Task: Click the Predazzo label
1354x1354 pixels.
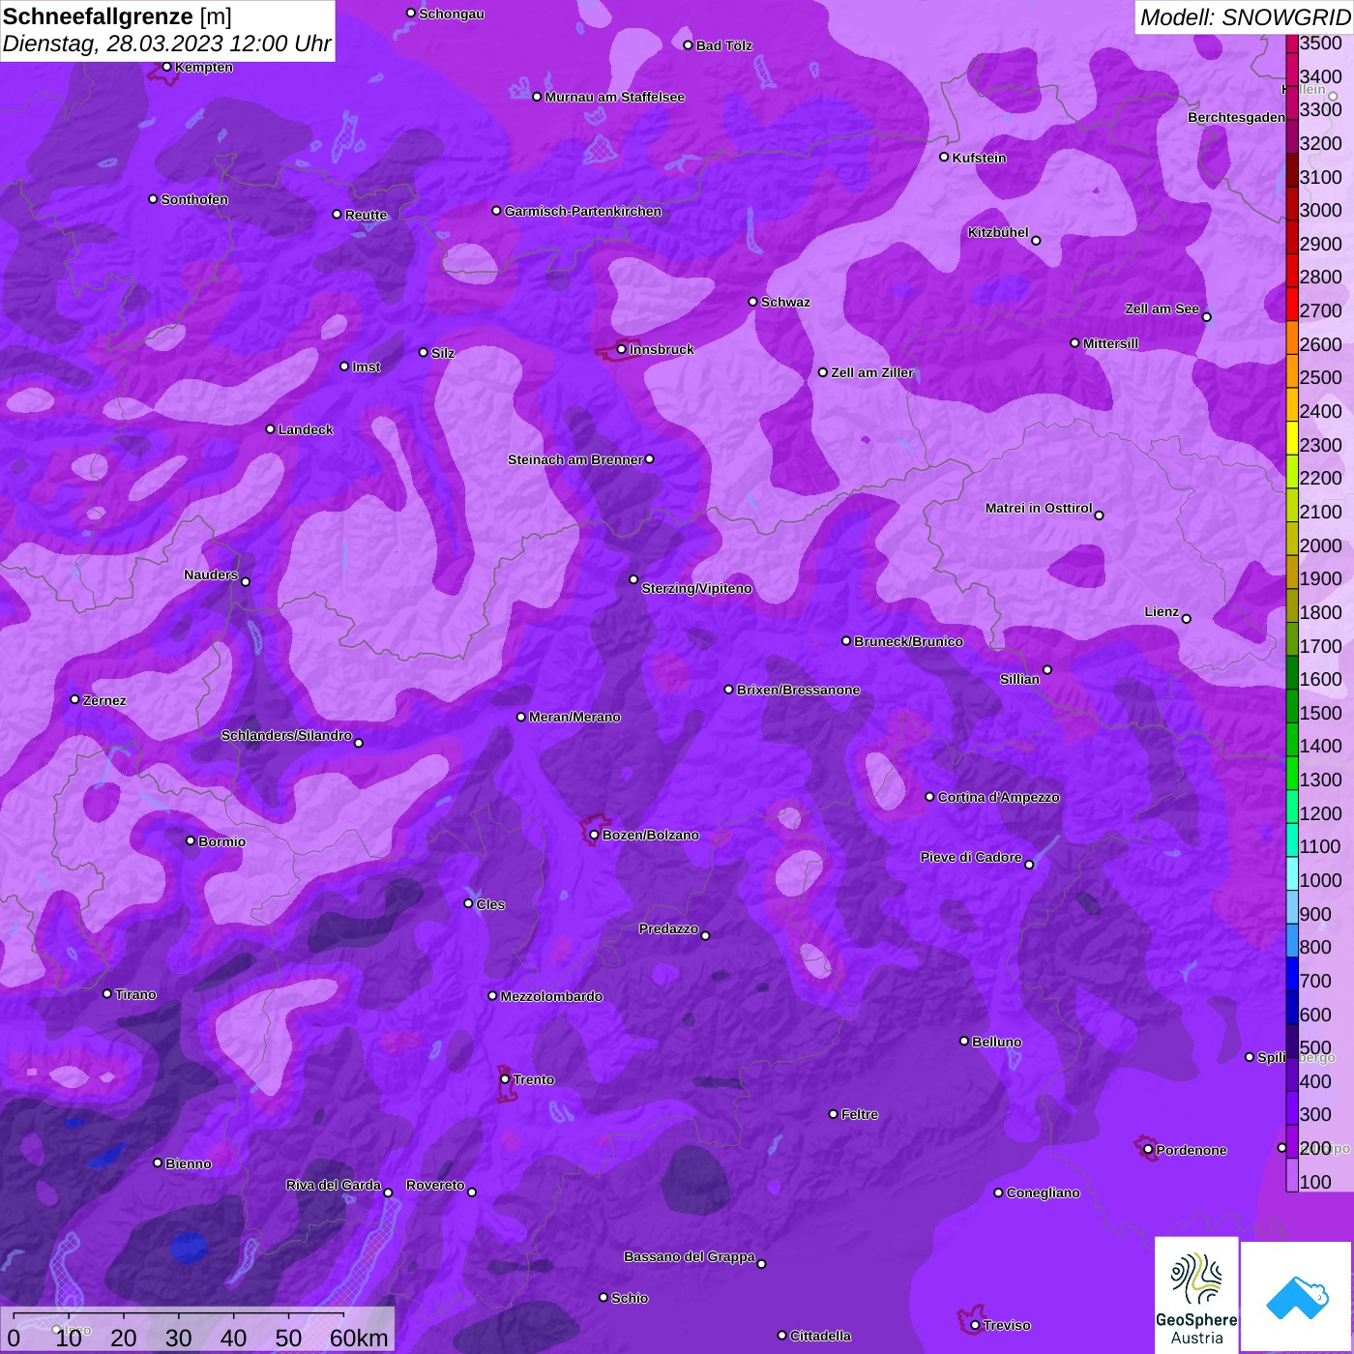Action: click(668, 928)
